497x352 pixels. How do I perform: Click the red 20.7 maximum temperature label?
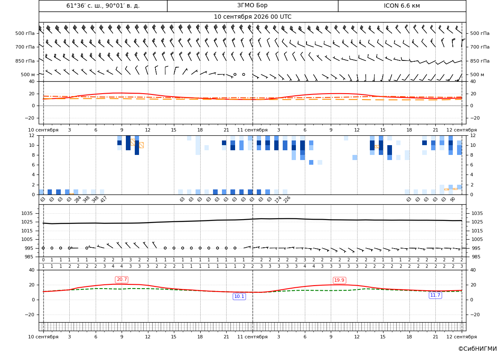click(x=122, y=280)
